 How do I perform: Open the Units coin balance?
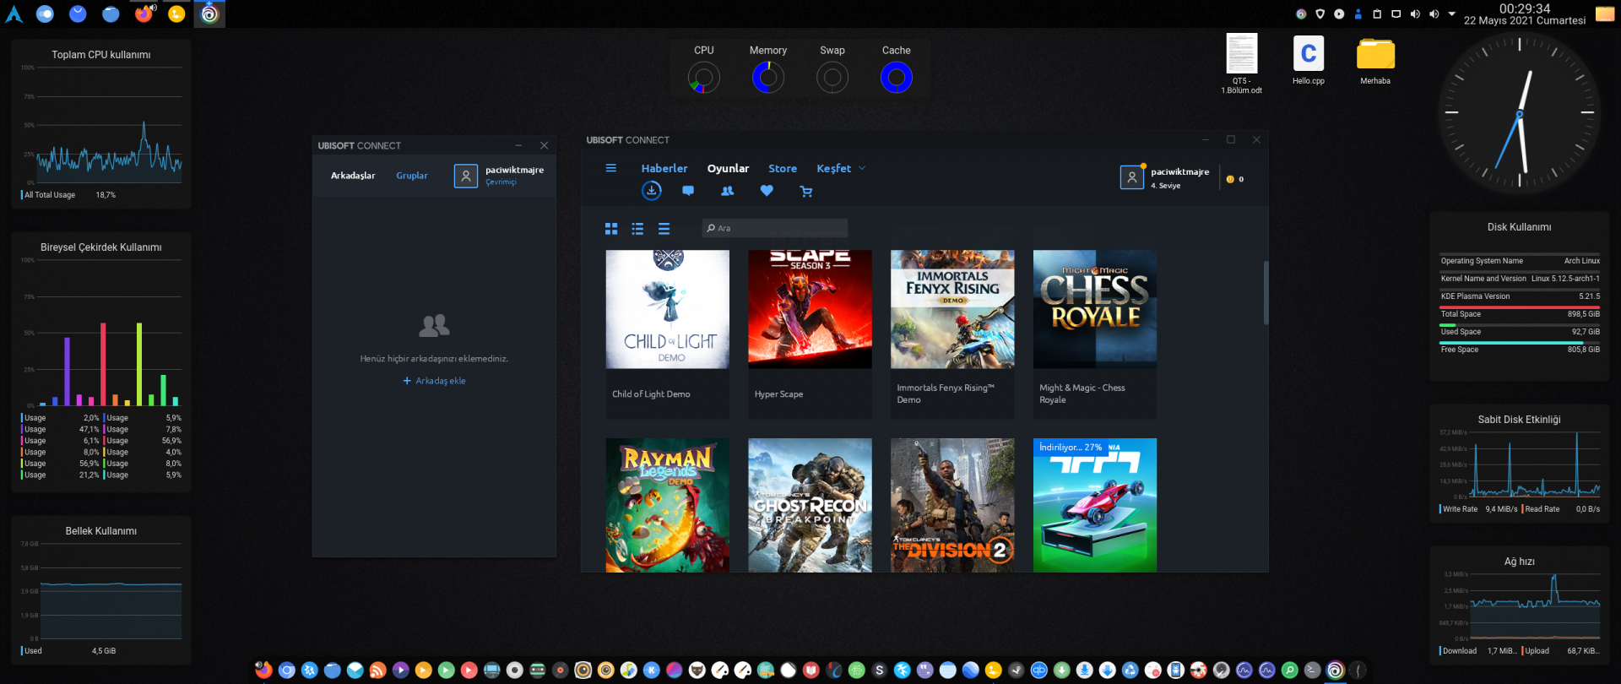coord(1235,179)
